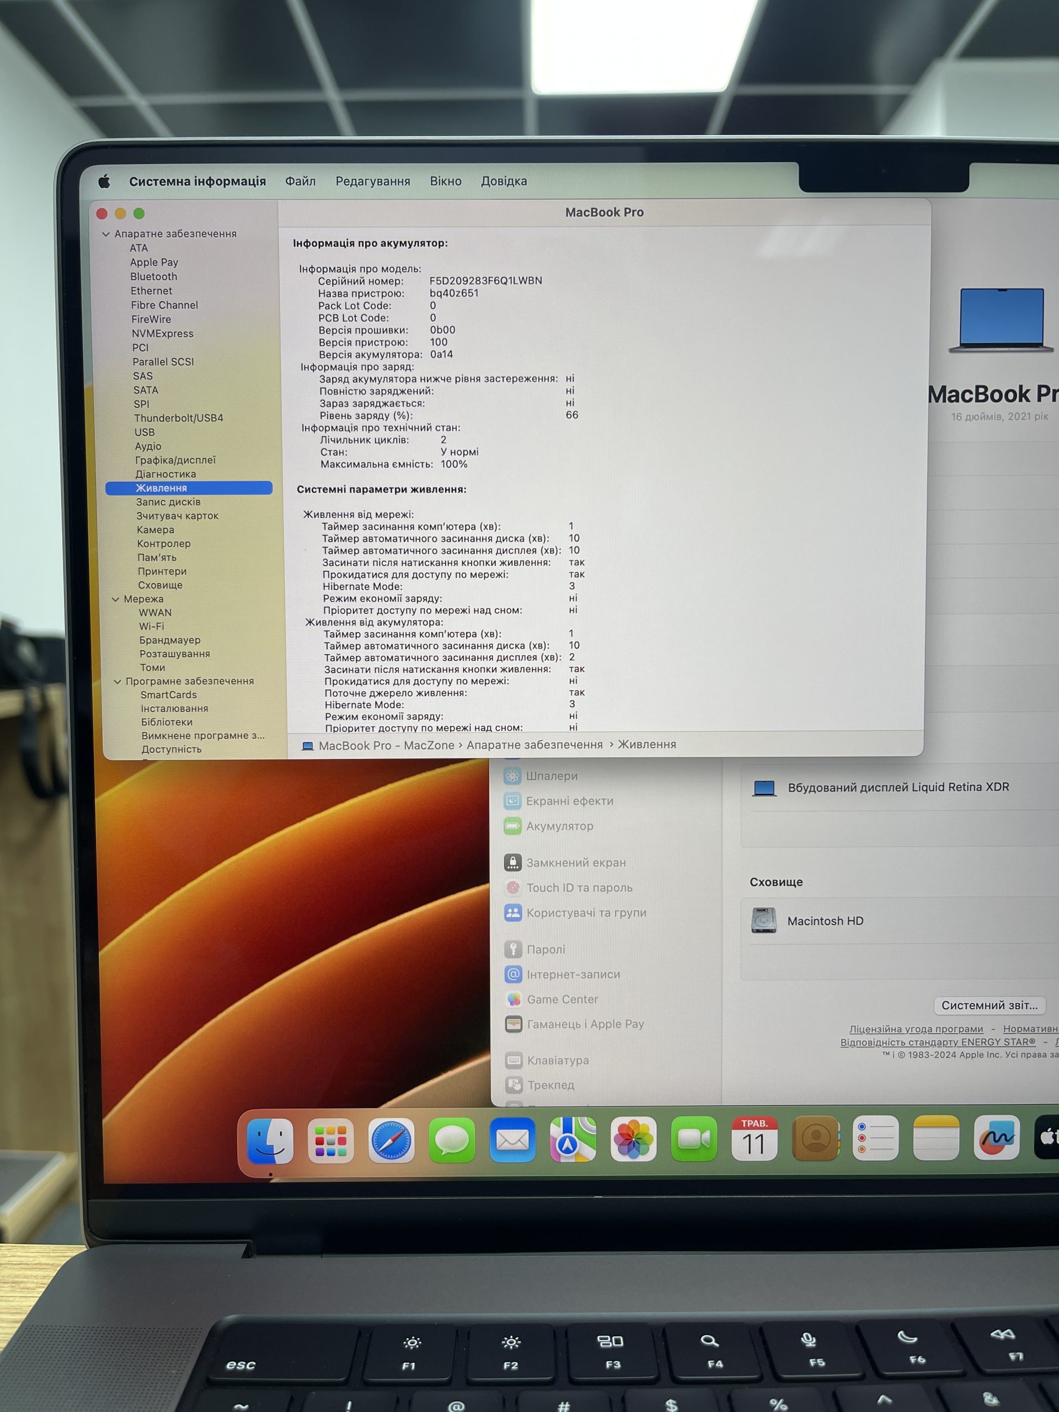Screen dimensions: 1059x1412
Task: Select Діагностика in sidebar
Action: click(165, 474)
